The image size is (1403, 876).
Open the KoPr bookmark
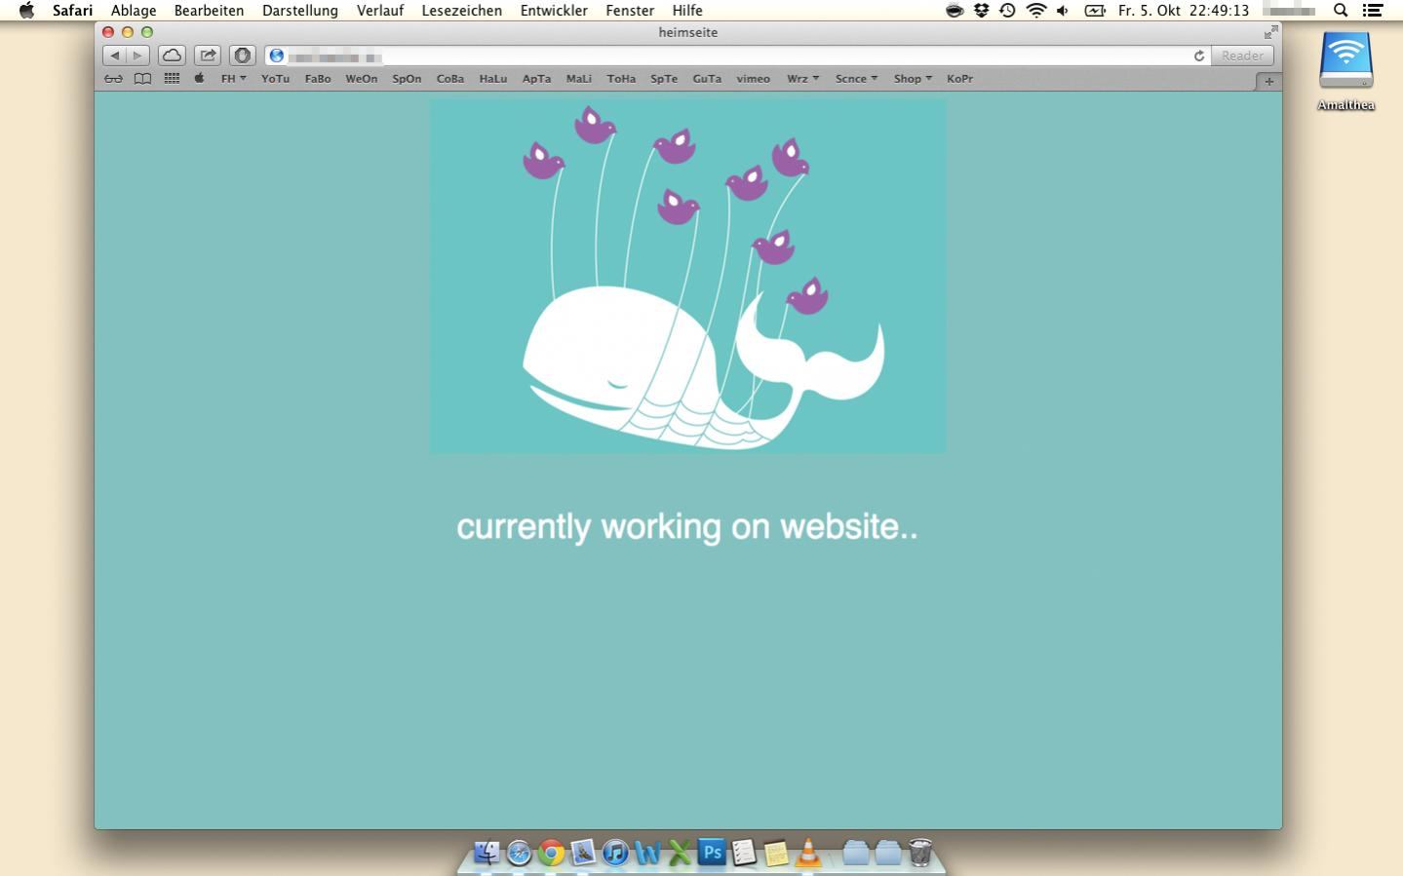959,79
